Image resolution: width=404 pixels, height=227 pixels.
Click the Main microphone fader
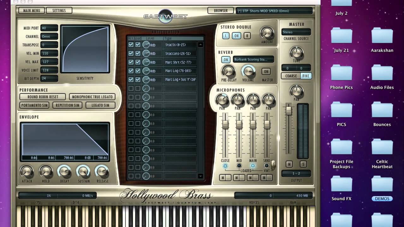click(x=253, y=124)
